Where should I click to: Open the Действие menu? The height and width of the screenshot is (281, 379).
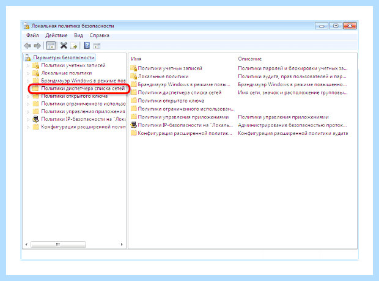point(56,35)
